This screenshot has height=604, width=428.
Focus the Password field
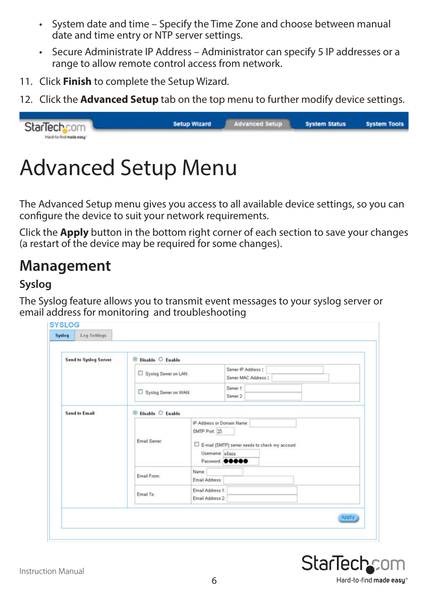click(241, 461)
